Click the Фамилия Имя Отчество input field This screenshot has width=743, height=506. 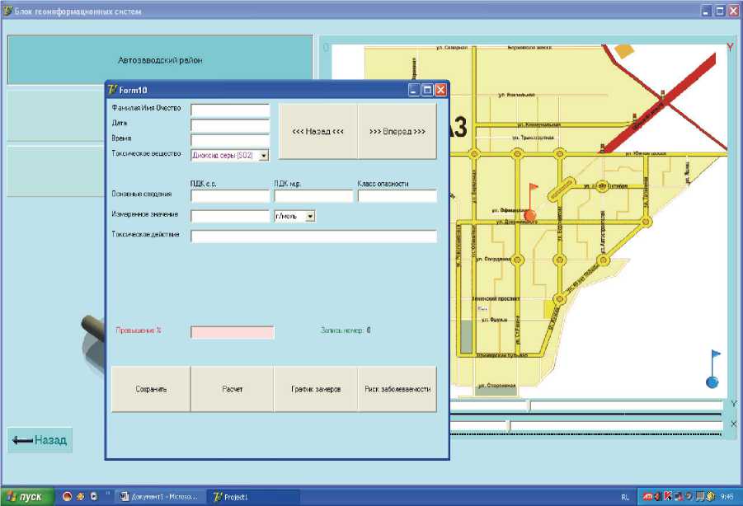click(230, 110)
